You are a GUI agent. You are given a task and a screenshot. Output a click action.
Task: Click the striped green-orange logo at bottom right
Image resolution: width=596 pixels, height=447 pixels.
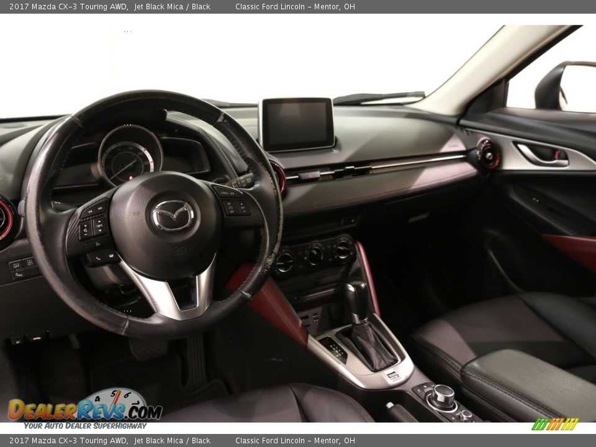tap(558, 425)
